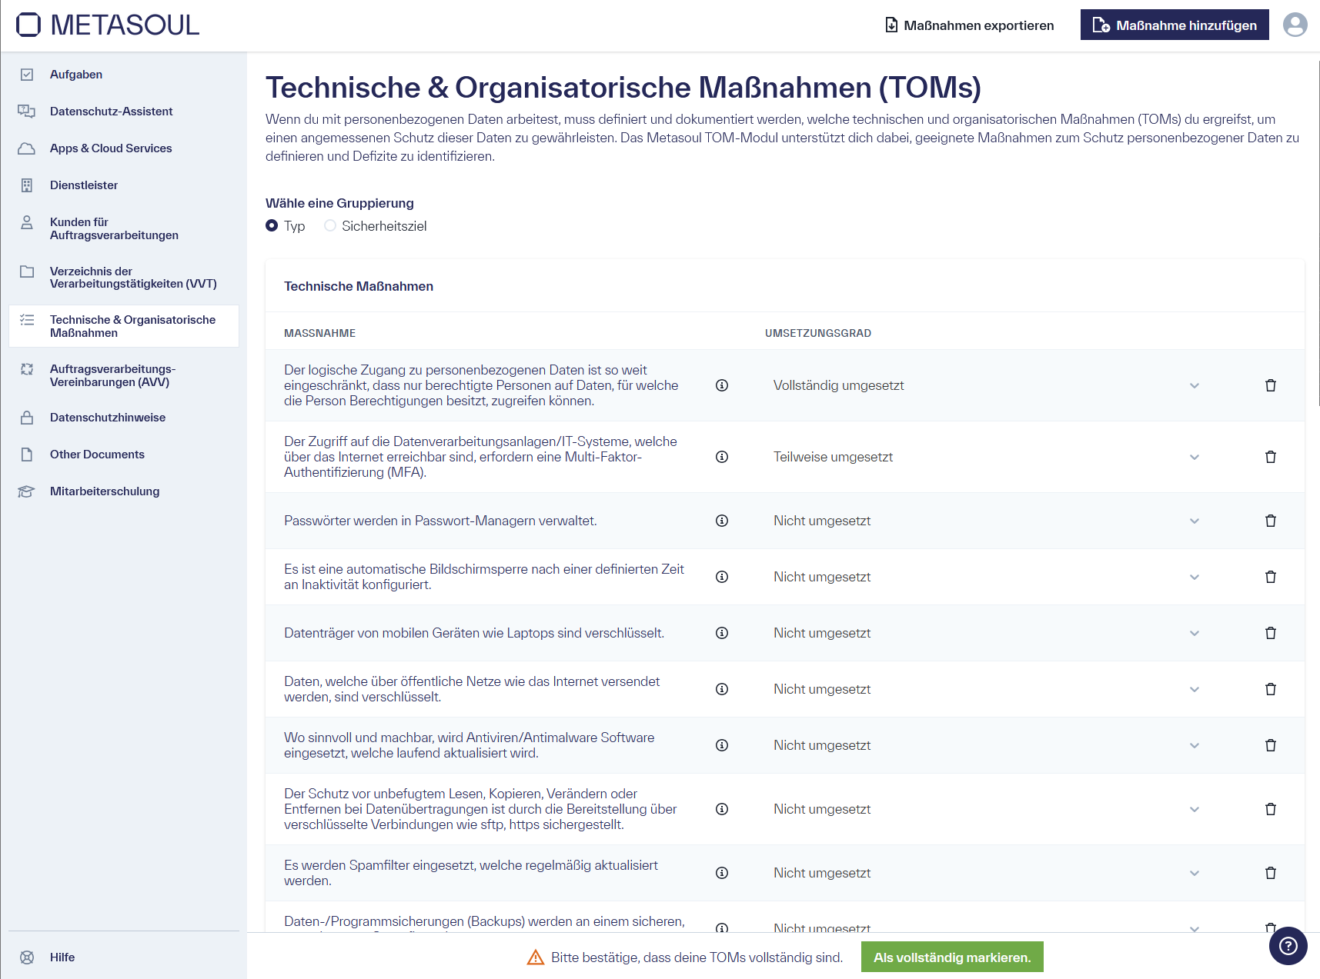Click the help question mark icon
The height and width of the screenshot is (979, 1320).
pyautogui.click(x=1288, y=946)
